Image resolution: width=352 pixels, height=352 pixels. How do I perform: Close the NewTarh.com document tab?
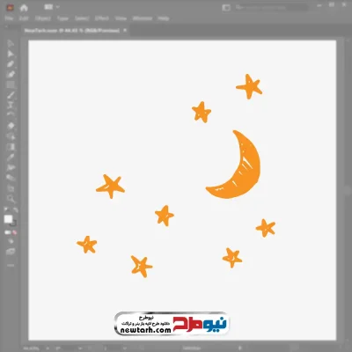(x=125, y=30)
